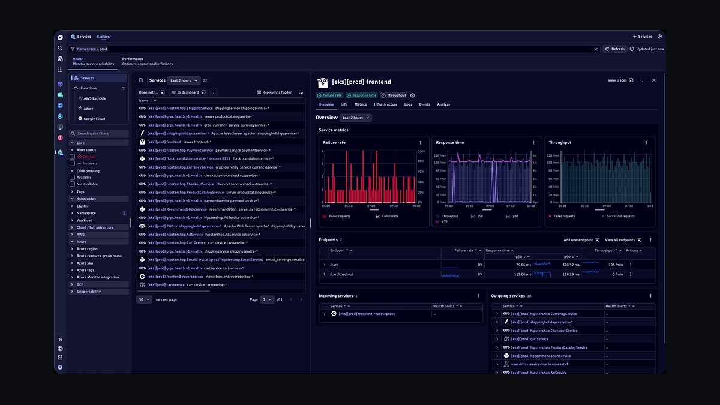
Task: Expand the /cart endpoint row
Action: click(x=325, y=265)
